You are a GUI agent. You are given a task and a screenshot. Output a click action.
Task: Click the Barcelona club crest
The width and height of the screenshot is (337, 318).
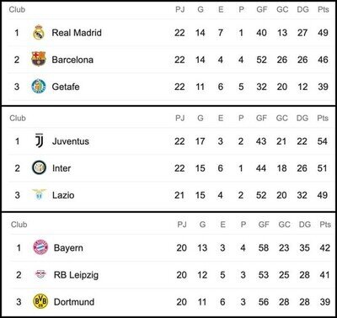pyautogui.click(x=39, y=59)
